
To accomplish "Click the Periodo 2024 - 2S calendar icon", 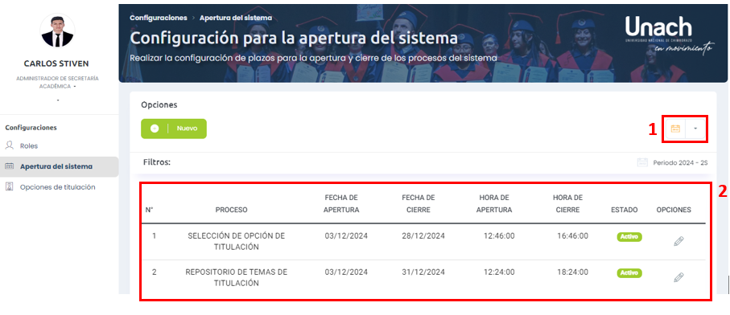I will tap(642, 162).
